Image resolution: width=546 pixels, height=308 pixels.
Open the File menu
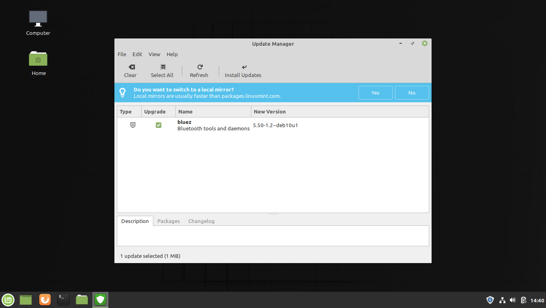coord(122,54)
